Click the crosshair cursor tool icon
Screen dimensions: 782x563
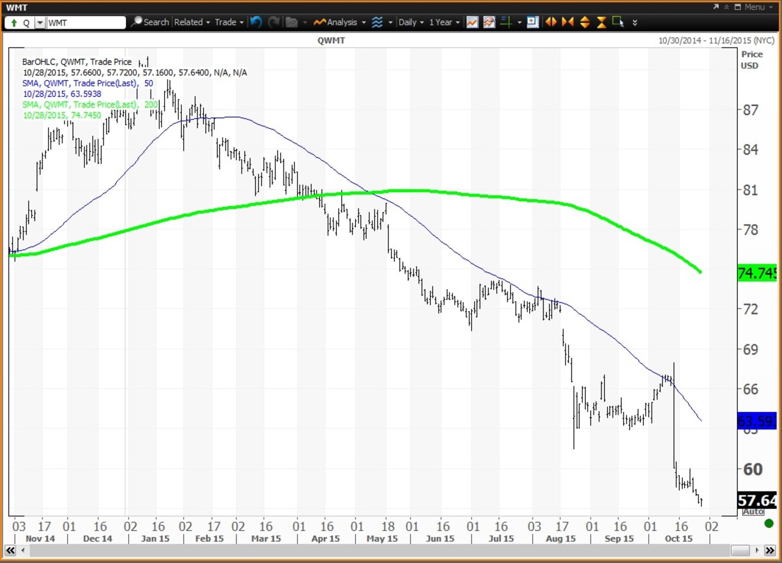pos(504,22)
